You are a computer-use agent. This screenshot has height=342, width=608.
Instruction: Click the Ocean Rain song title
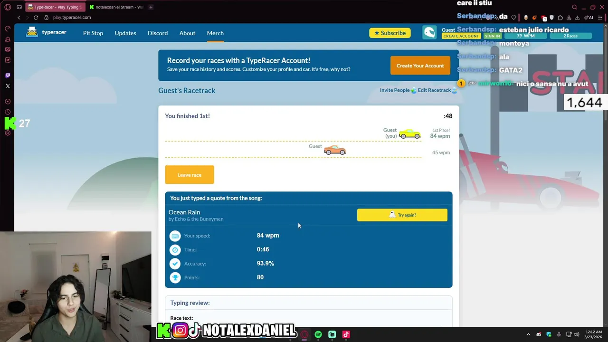(x=184, y=212)
